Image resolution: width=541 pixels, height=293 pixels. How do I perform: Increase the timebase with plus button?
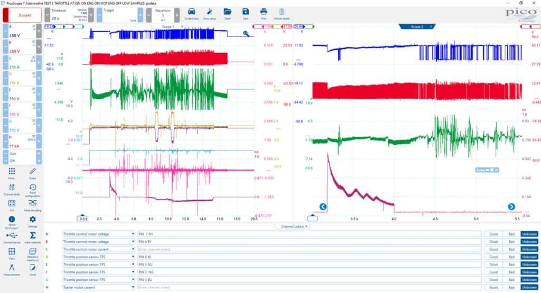click(91, 15)
